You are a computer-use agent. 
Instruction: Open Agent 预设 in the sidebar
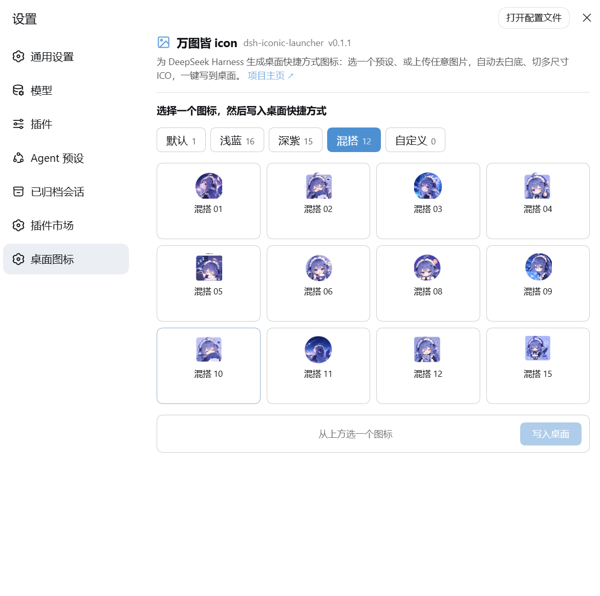(x=66, y=158)
